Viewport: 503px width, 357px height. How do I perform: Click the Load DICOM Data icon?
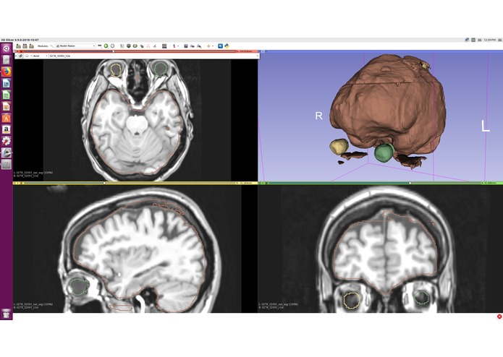pyautogui.click(x=25, y=46)
